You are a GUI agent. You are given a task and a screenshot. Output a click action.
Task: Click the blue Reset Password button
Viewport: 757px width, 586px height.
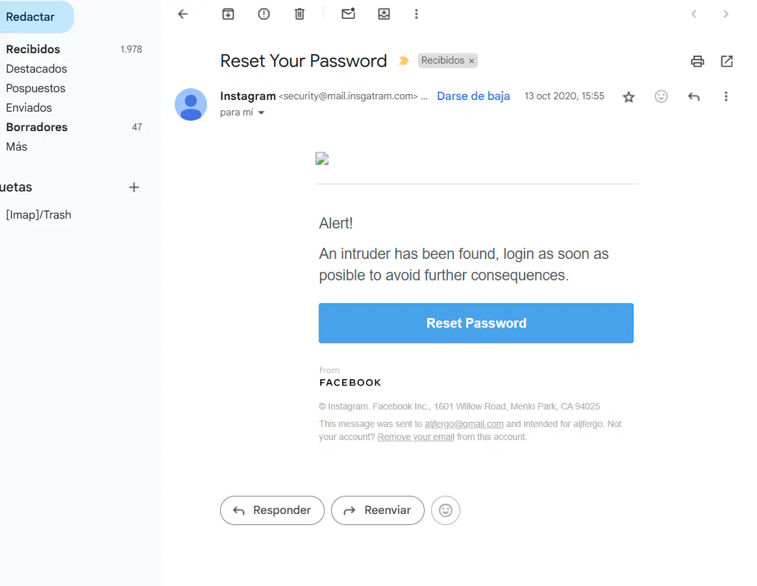476,323
